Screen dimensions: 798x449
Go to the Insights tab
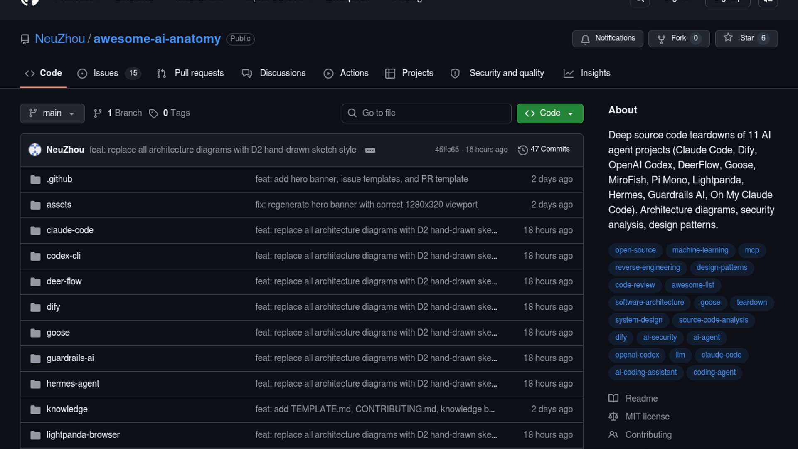(x=595, y=73)
